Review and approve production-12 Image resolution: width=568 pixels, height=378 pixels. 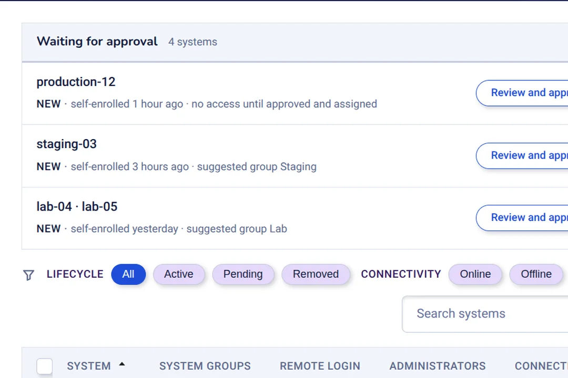coord(522,93)
